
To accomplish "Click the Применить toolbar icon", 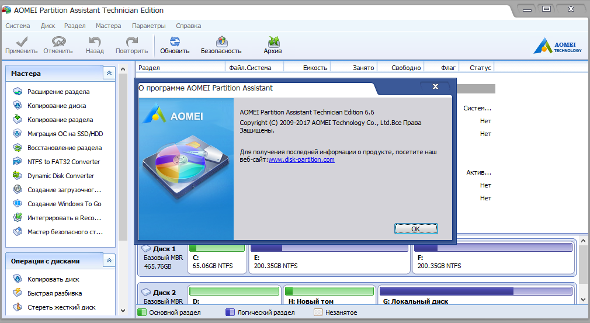I will 22,41.
